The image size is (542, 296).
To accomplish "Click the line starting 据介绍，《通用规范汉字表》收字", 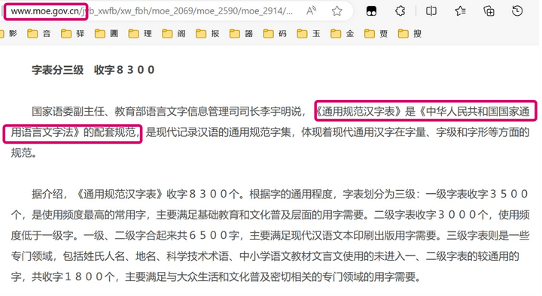I will click(280, 195).
